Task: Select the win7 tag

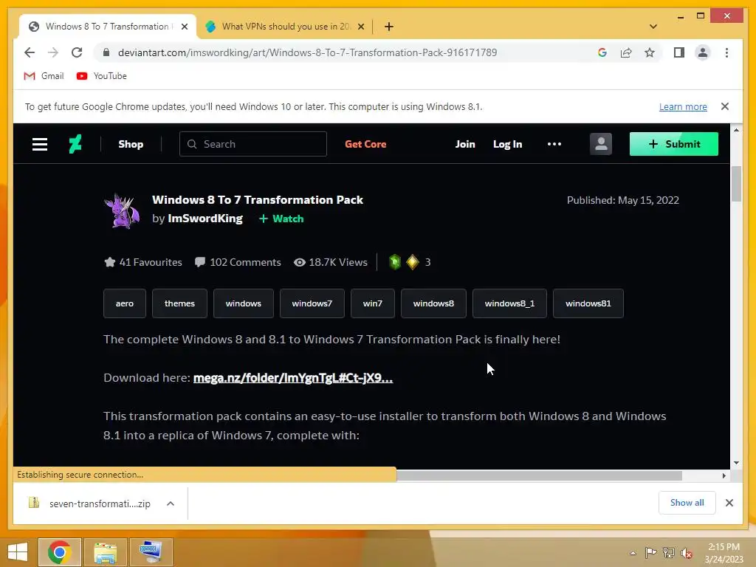Action: click(x=372, y=303)
